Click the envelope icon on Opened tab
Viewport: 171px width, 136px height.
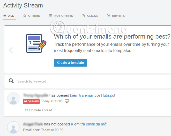25,16
